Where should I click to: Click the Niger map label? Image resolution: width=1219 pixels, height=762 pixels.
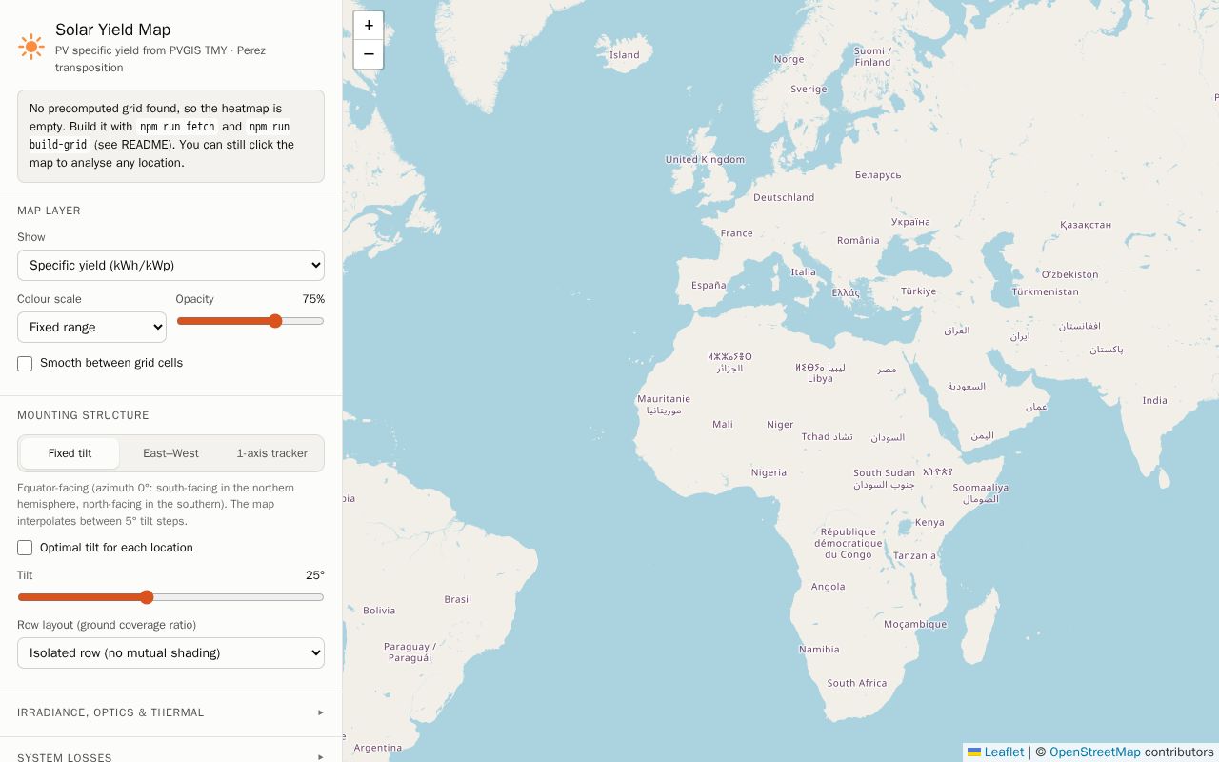click(780, 425)
